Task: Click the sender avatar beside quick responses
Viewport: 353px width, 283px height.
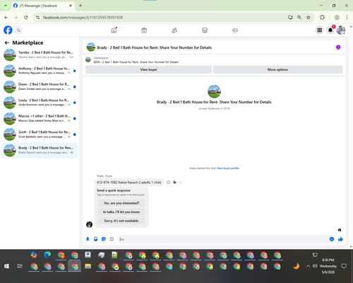Action: tap(89, 224)
